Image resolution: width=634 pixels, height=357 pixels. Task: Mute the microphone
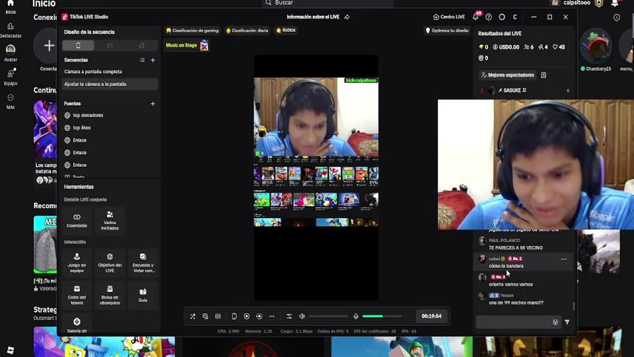click(356, 316)
